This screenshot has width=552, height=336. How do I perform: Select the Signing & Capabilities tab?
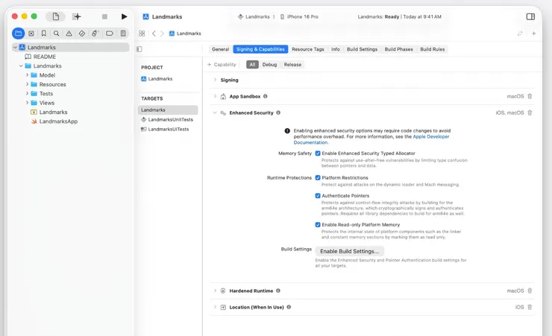click(260, 49)
